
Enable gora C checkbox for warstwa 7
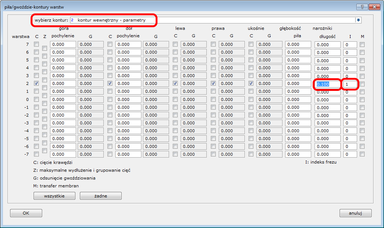(37, 44)
